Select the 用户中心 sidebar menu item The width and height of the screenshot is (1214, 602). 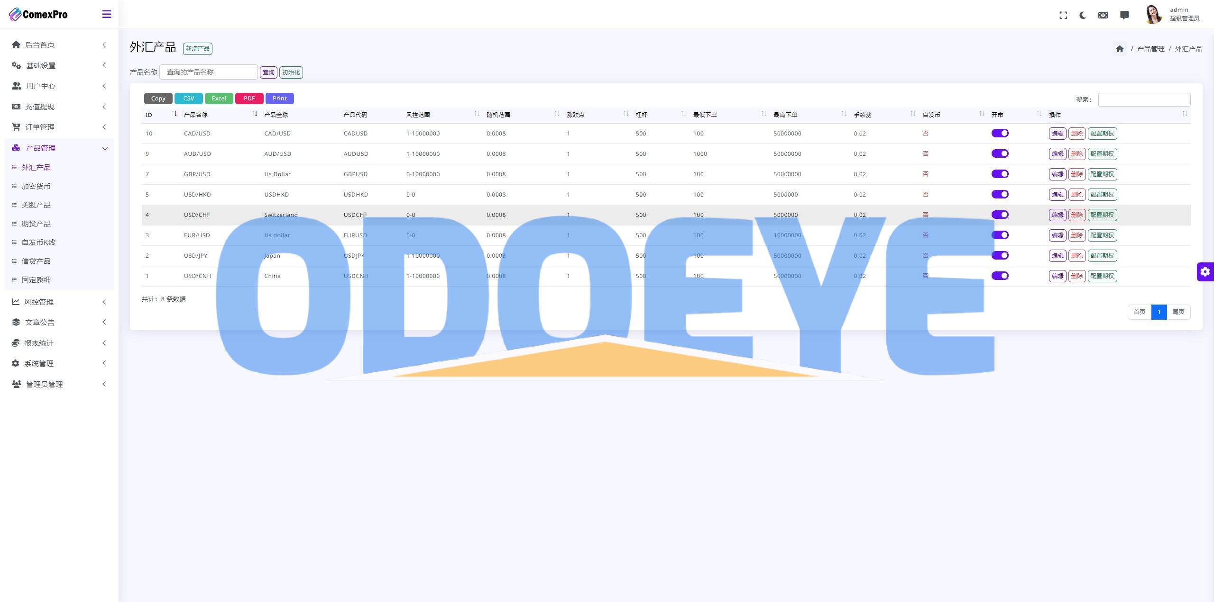tap(59, 85)
